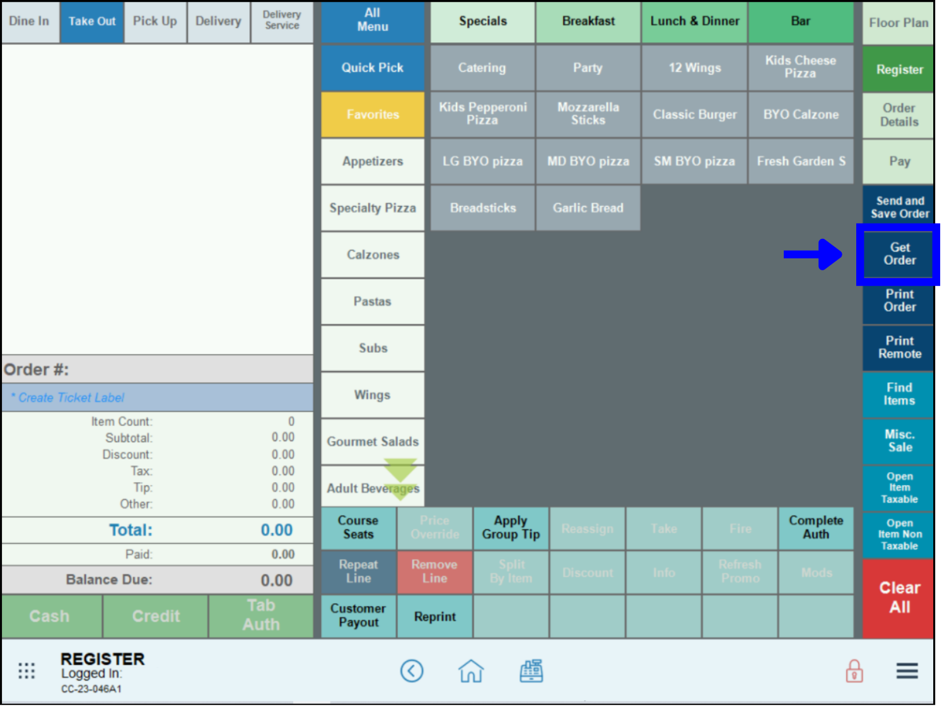
Task: Open the Register view
Action: pos(898,69)
